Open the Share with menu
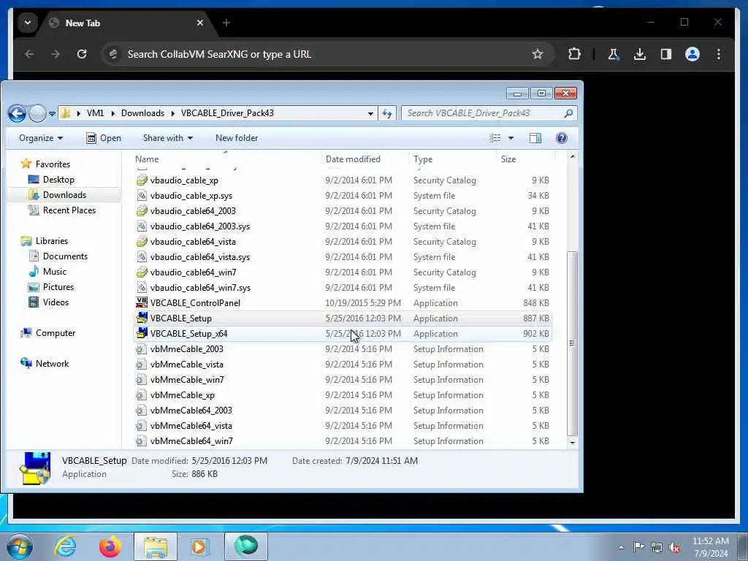 (x=168, y=138)
